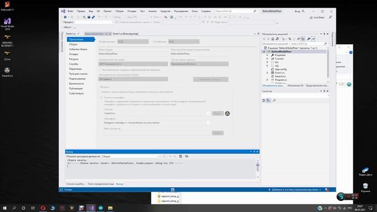Viewport: 377px width, 212px height.
Task: Switch to the Form1.cs [Конструктор] tab
Action: point(125,34)
